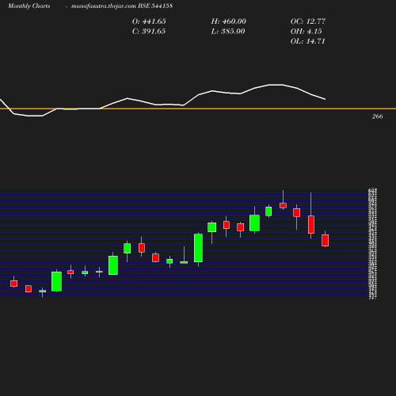Click the 'OH: 4.15' reading
The width and height of the screenshot is (396, 396).
click(x=306, y=32)
